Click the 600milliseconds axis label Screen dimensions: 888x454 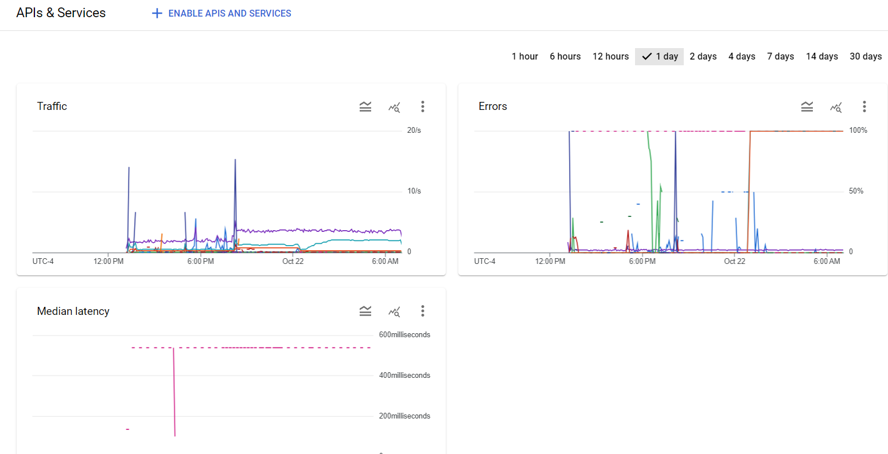click(404, 335)
